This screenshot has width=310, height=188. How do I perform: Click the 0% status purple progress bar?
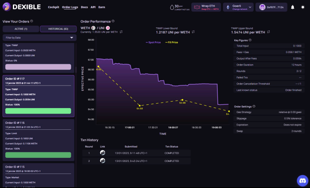pyautogui.click(x=38, y=67)
